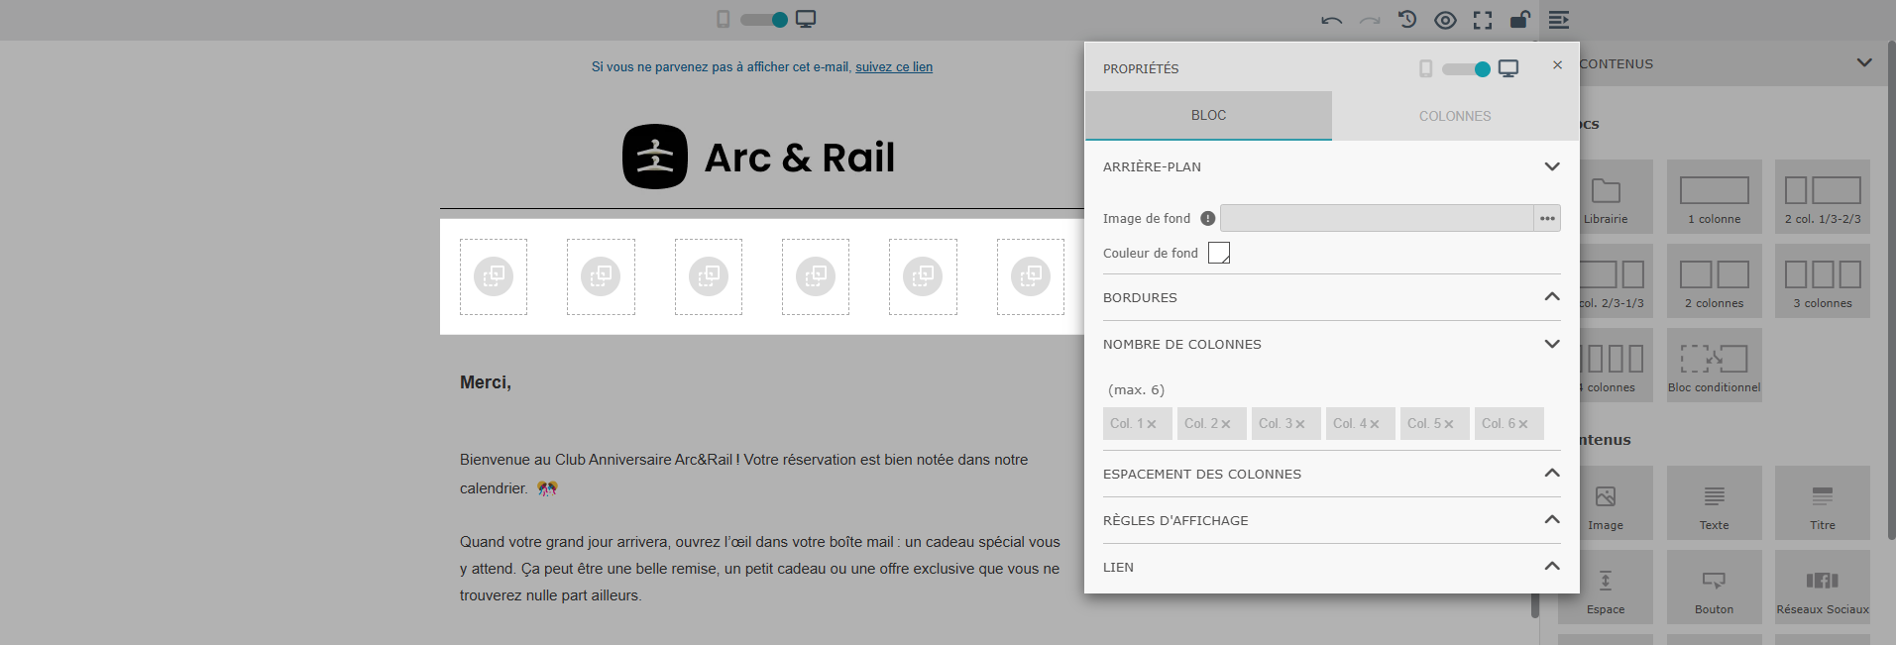
Task: Remove Col. 5 tag
Action: [1449, 424]
